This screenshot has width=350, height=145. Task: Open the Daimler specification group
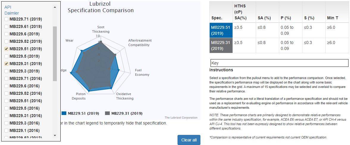coord(12,13)
